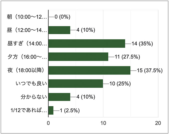Click the 14 (35%) value label
Image resolution: width=169 pixels, height=134 pixels.
click(142, 44)
